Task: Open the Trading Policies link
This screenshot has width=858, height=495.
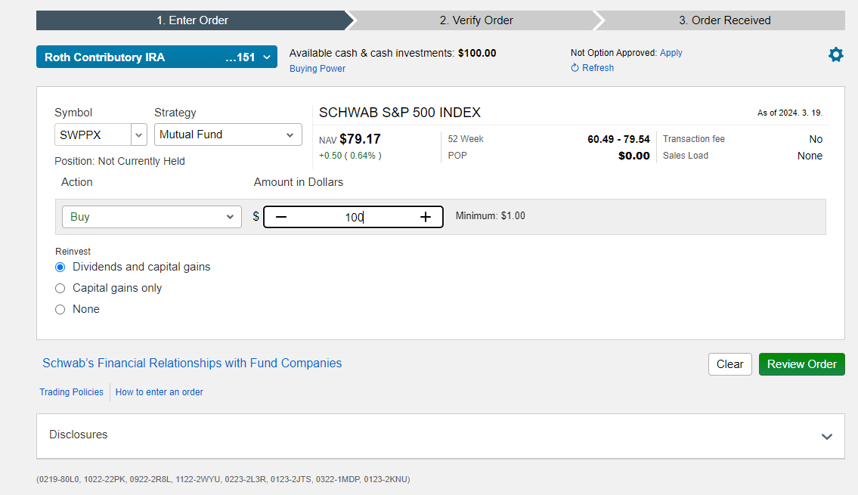Action: [x=71, y=392]
